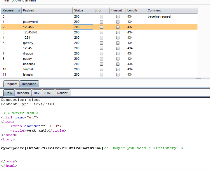Switch to the Request tab
210x170 pixels.
(x=11, y=84)
